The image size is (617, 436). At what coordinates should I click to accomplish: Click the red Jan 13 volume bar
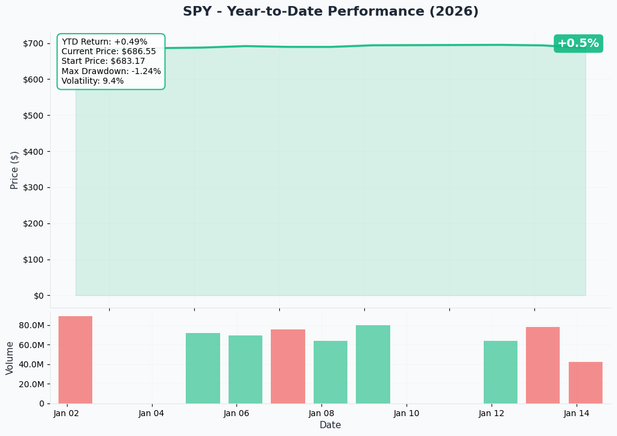543,366
